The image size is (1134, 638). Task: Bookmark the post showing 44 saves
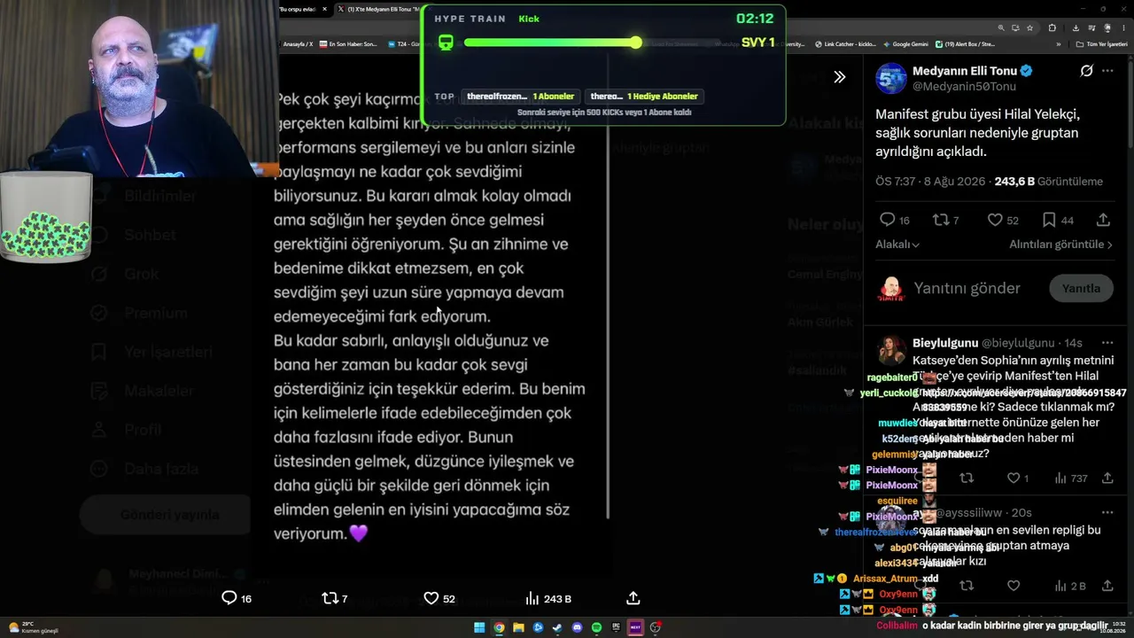[x=1058, y=220]
